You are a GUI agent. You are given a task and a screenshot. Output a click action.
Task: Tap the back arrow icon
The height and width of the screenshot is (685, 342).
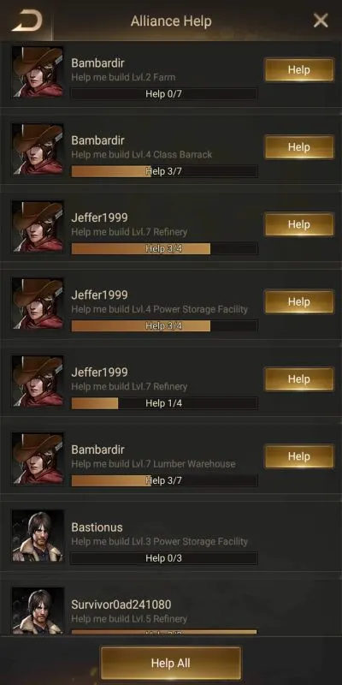click(x=27, y=21)
